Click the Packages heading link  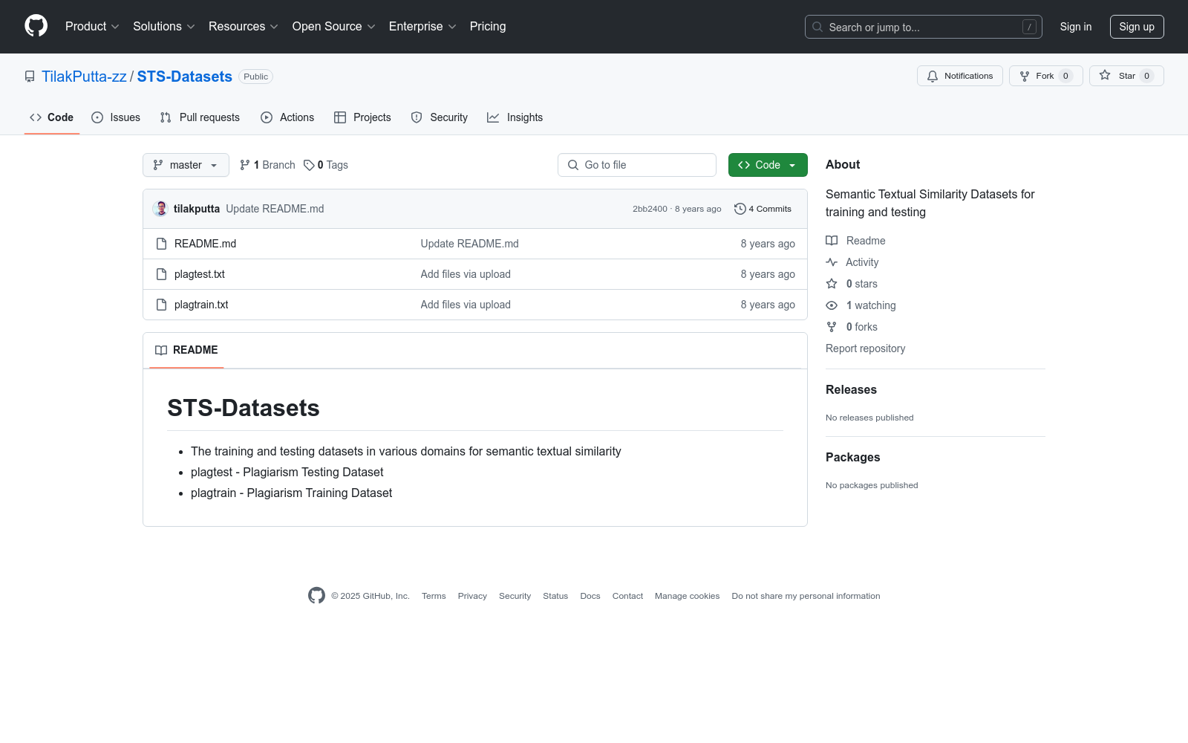pyautogui.click(x=852, y=458)
